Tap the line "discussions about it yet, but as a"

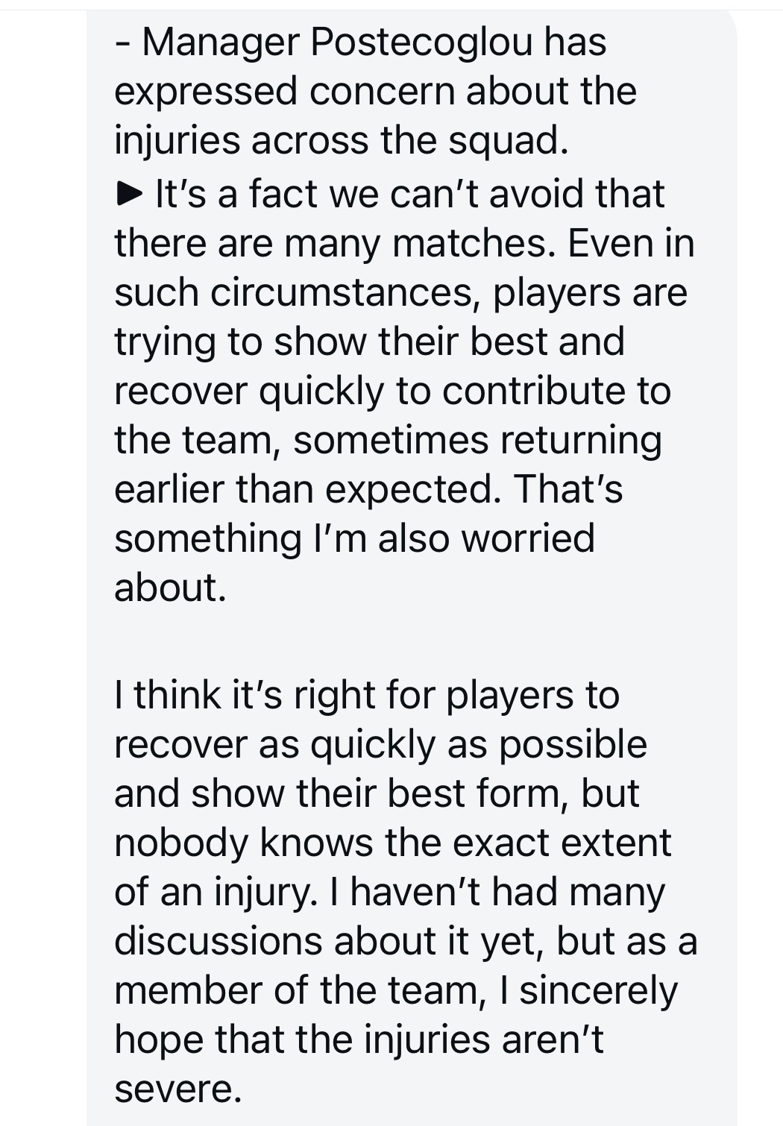pos(406,941)
